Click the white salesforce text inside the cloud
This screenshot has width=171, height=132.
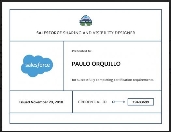[38, 65]
